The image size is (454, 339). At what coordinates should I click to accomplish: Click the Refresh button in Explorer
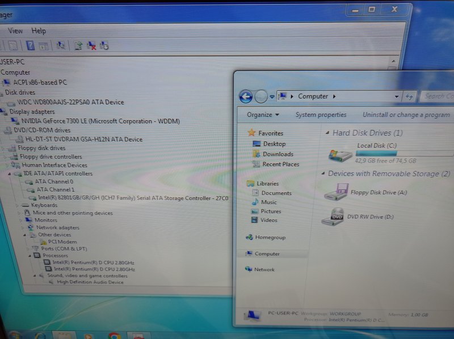point(409,96)
